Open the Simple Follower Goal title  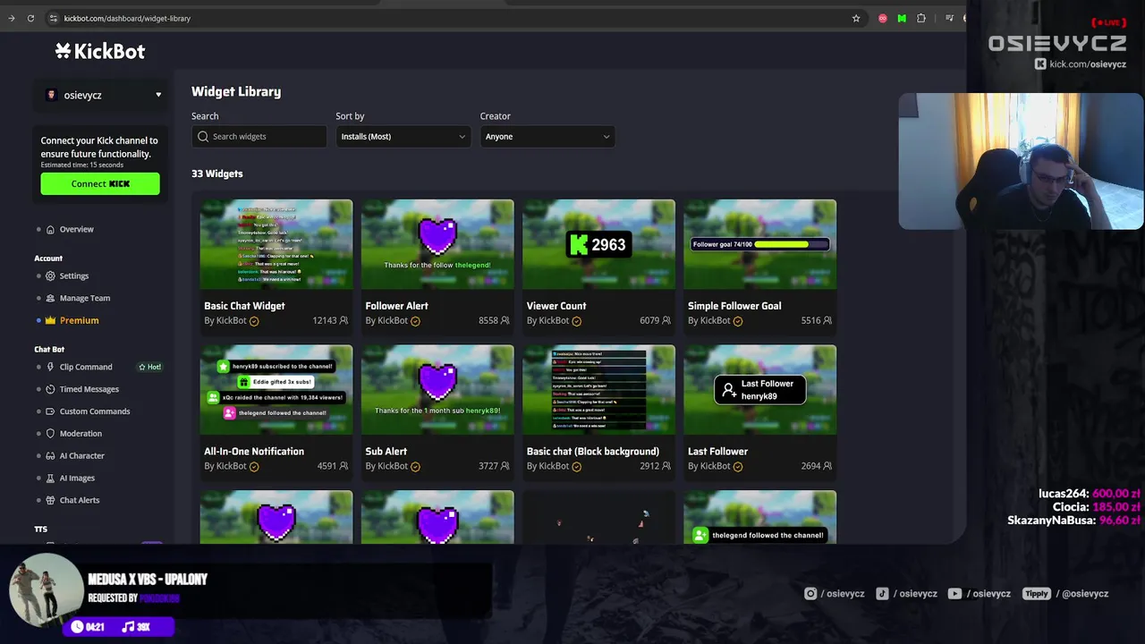[x=734, y=306]
